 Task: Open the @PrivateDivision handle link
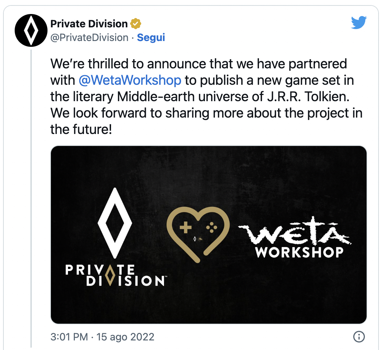point(90,38)
